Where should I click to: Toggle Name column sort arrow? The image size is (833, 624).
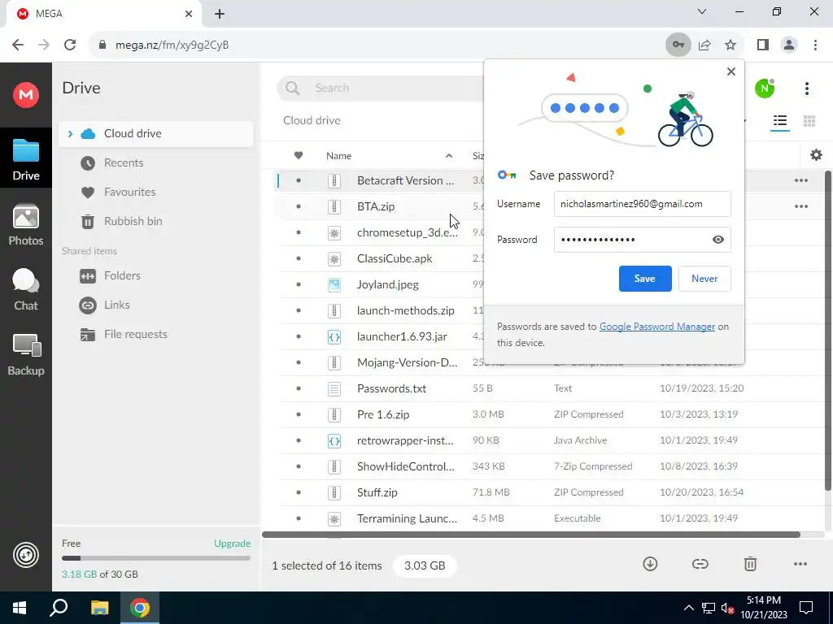click(449, 155)
